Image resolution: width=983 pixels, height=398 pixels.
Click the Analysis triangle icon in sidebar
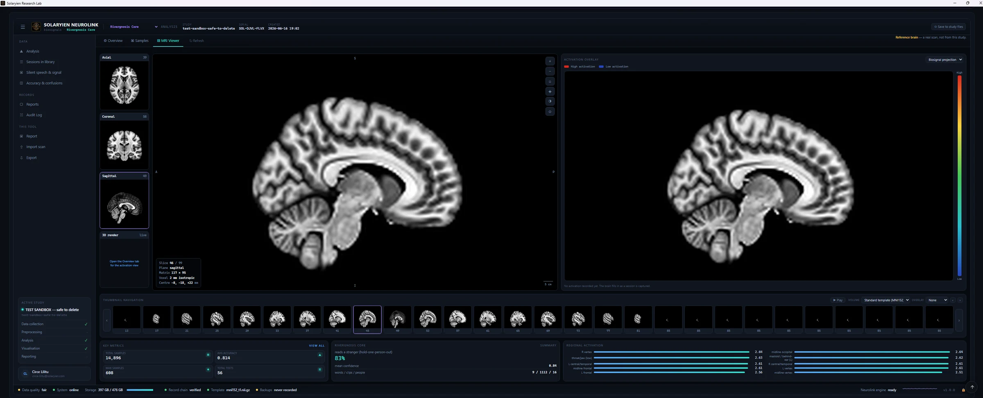[x=21, y=51]
